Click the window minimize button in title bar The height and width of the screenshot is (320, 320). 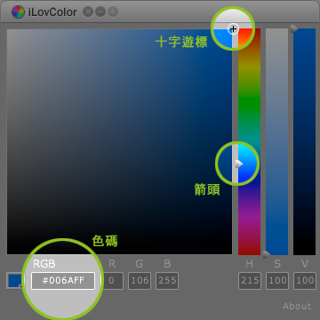point(100,12)
